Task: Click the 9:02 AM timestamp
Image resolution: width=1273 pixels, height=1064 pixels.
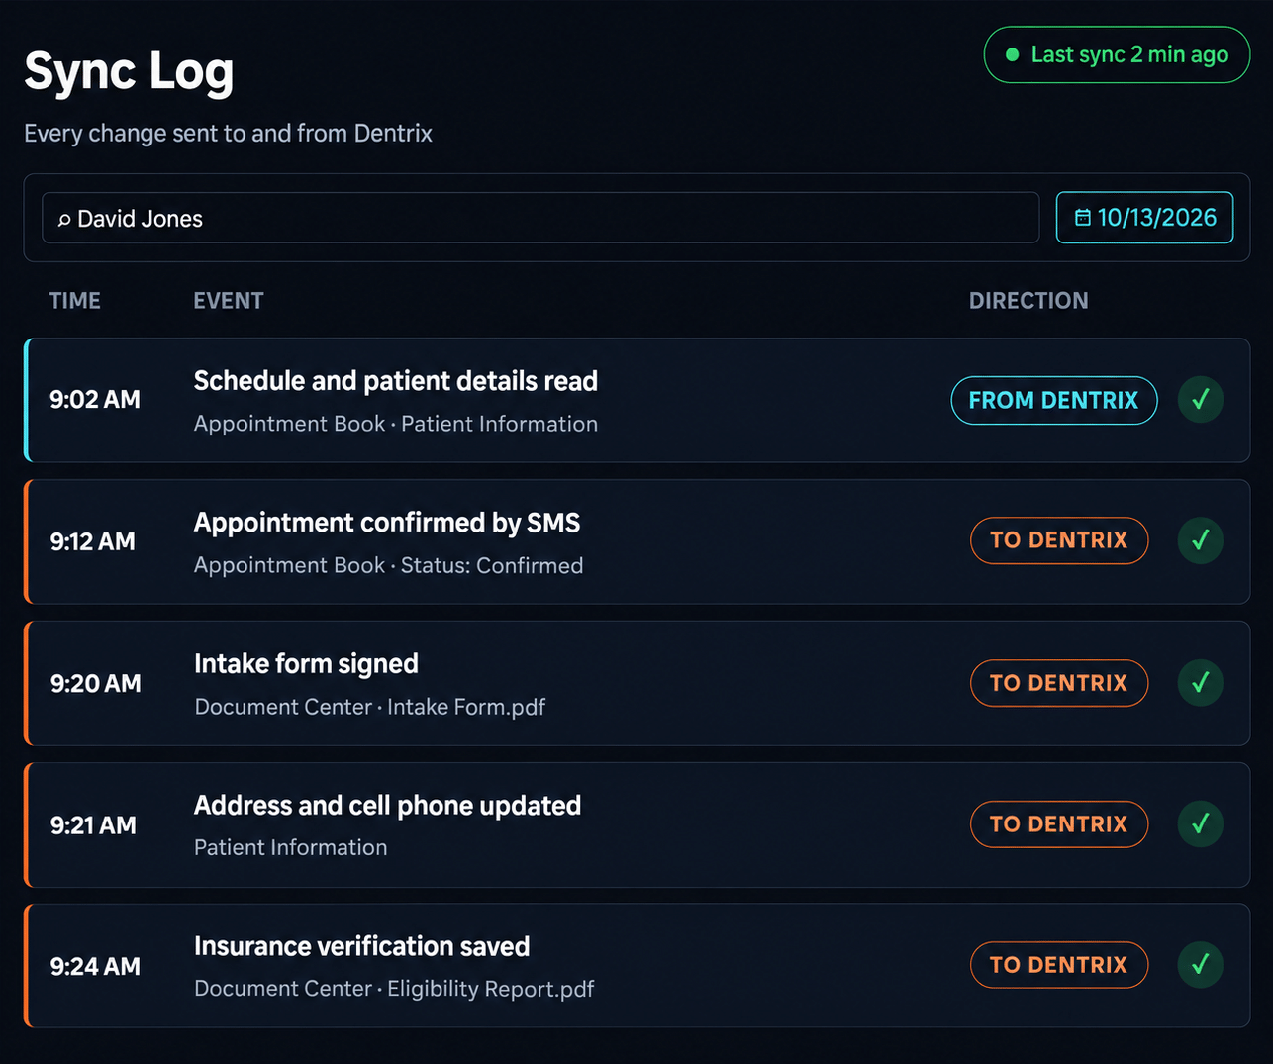Action: click(95, 400)
